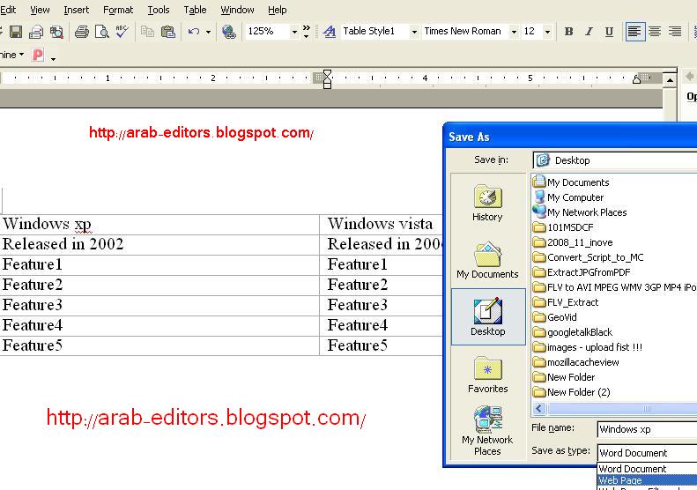Click the file list scroll left arrow

(539, 408)
